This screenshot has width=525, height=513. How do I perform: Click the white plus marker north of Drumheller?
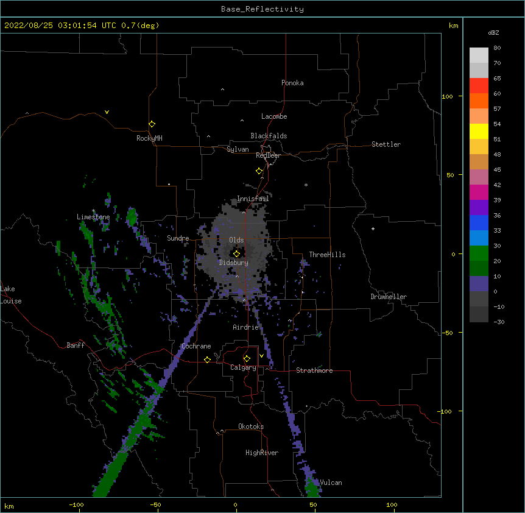pyautogui.click(x=373, y=228)
